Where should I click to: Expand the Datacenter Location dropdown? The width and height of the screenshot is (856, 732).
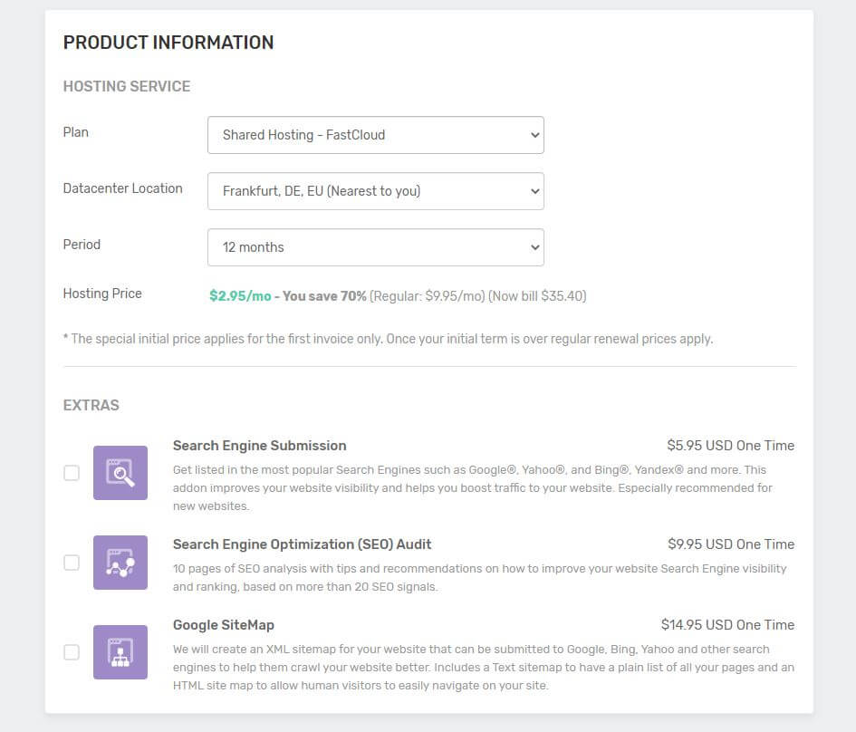click(x=375, y=191)
